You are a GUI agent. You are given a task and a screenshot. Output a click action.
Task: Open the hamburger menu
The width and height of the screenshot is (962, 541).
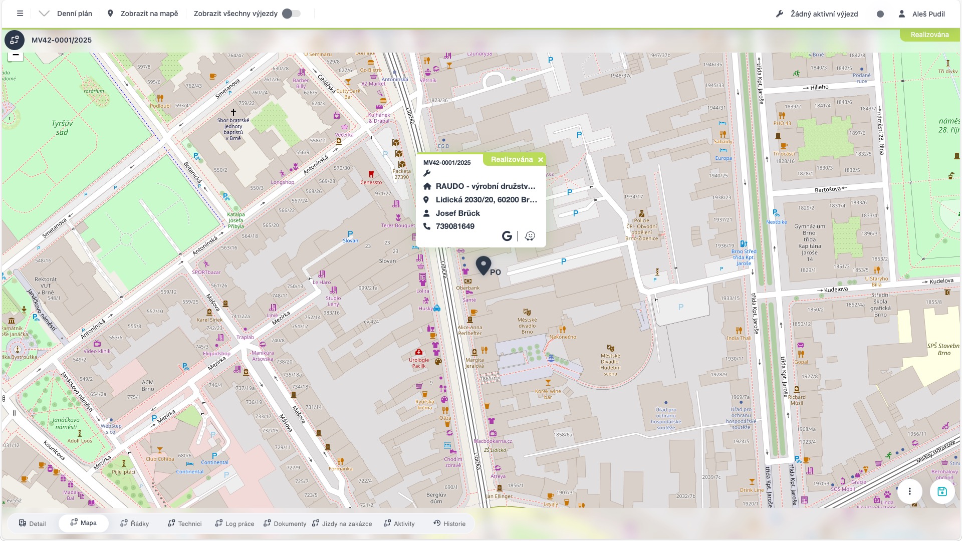pos(20,14)
